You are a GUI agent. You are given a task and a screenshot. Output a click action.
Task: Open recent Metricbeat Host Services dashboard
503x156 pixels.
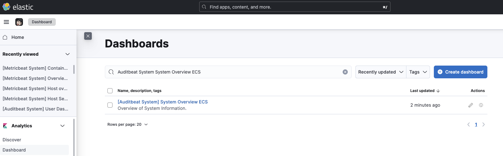coord(35,99)
